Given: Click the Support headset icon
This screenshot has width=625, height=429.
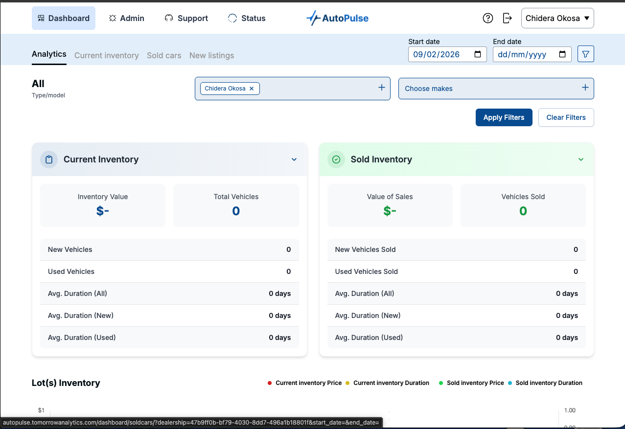Looking at the screenshot, I should (x=169, y=18).
